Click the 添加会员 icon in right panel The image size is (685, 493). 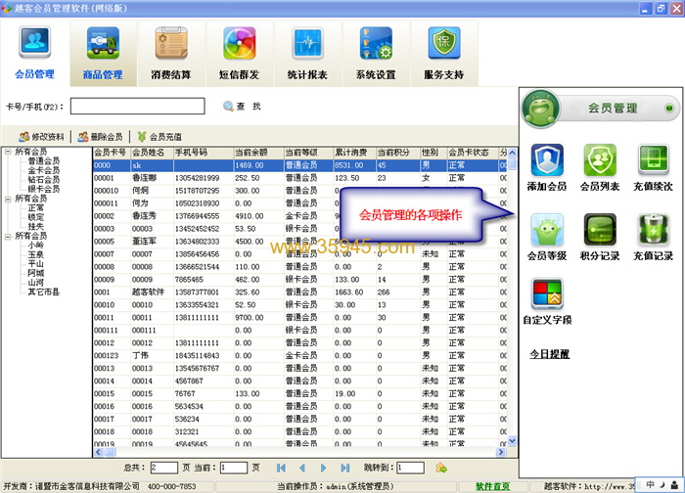pos(547,159)
